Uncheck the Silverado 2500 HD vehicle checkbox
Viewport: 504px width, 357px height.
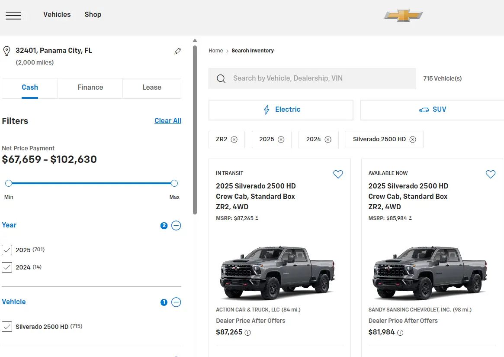[x=7, y=327]
